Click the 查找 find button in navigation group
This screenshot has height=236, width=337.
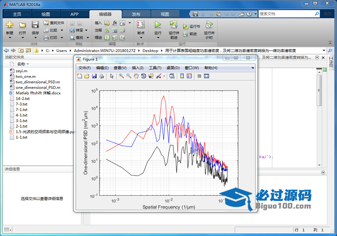click(76, 38)
